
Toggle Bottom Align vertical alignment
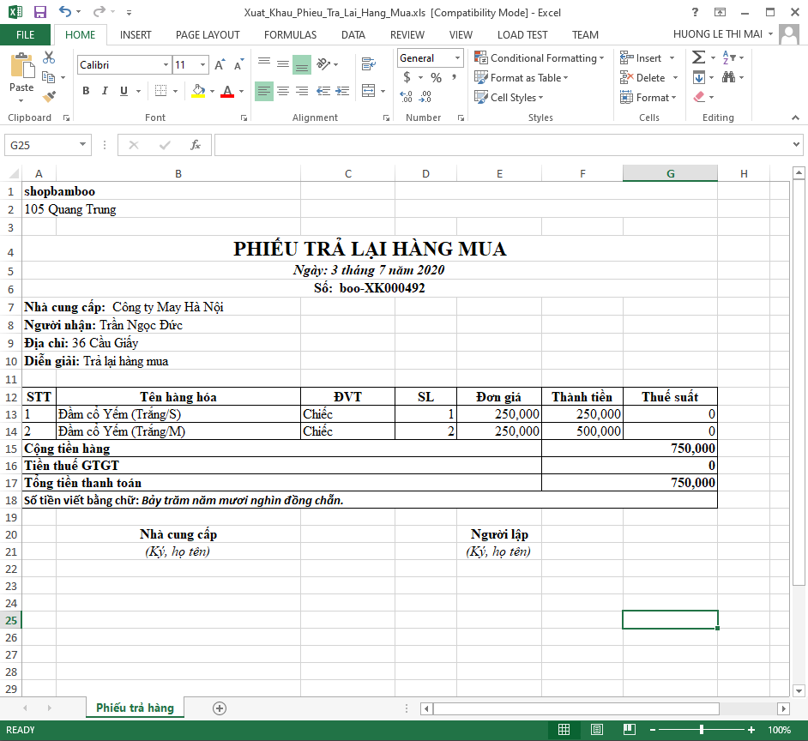coord(302,65)
